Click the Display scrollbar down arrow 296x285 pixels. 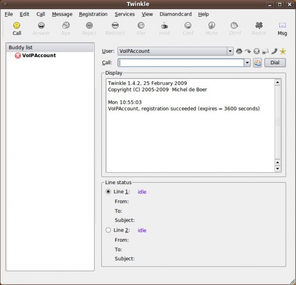tap(278, 168)
